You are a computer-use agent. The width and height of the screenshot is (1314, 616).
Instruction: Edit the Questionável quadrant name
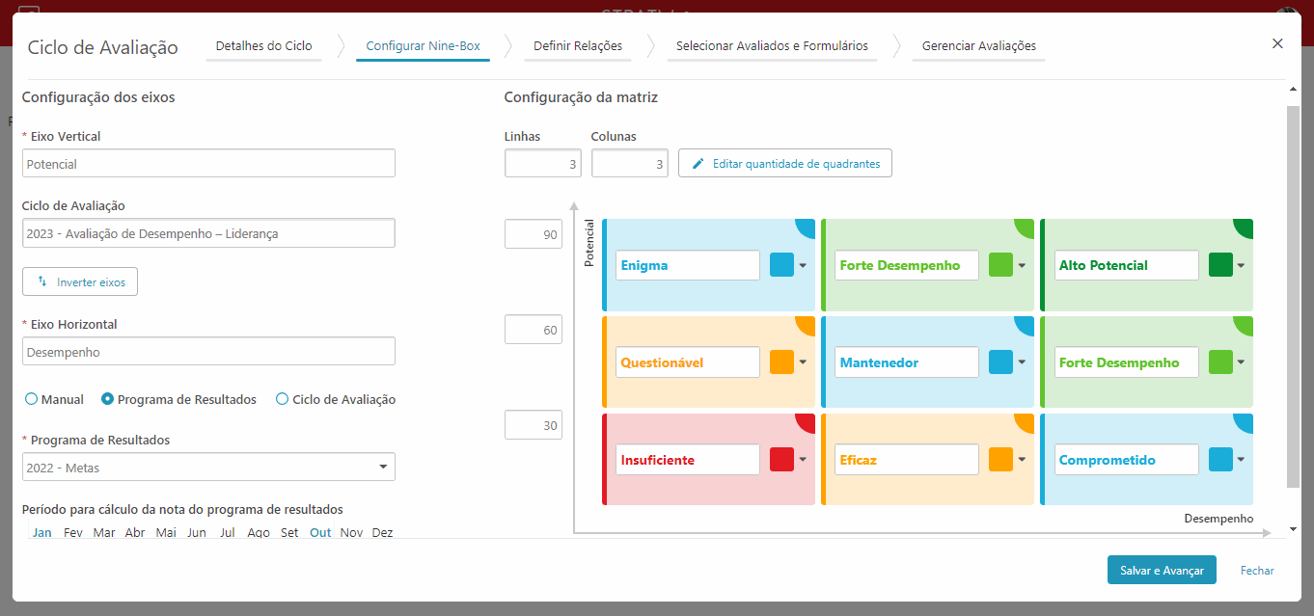click(688, 362)
